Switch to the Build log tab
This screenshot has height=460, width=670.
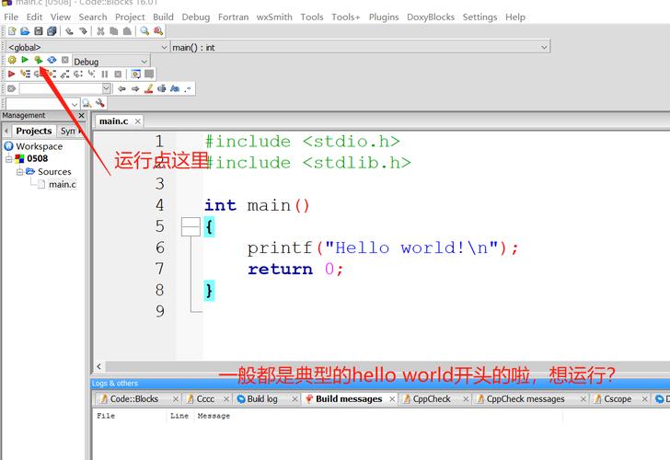tap(262, 399)
